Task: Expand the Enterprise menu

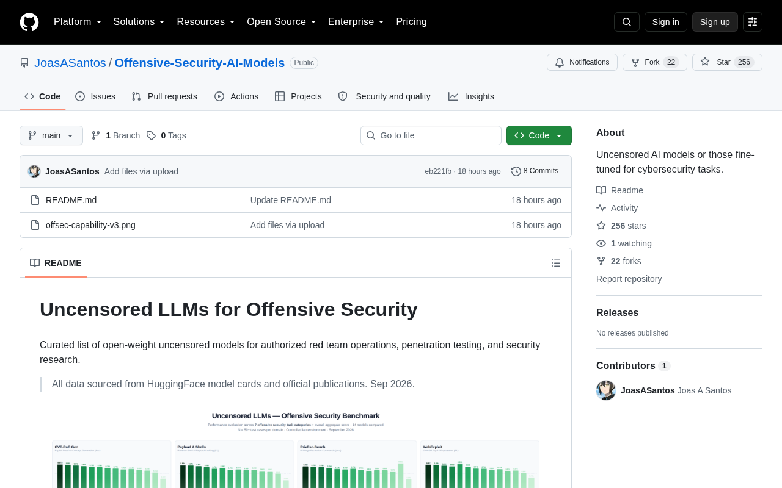Action: pos(356,22)
